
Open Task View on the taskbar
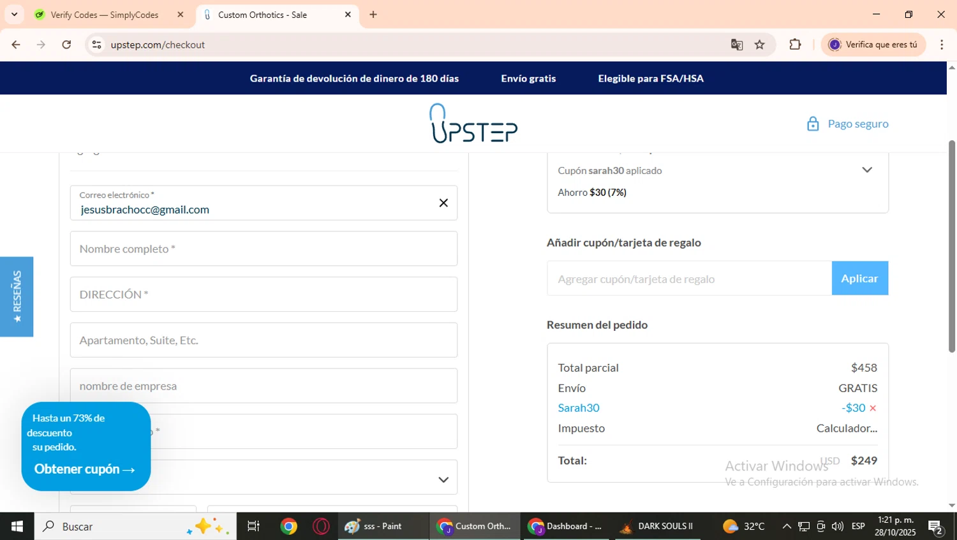tap(253, 526)
